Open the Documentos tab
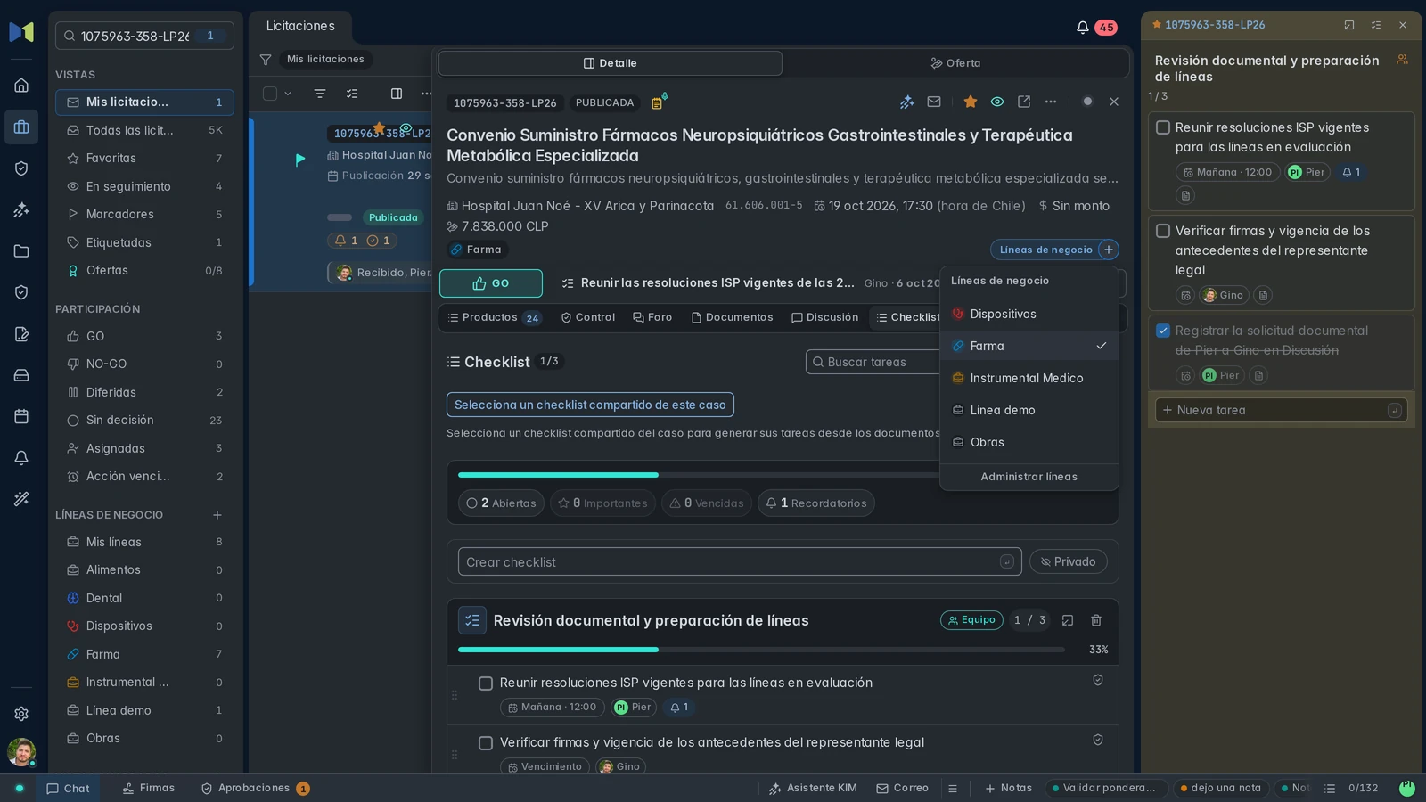The image size is (1426, 802). [x=732, y=317]
